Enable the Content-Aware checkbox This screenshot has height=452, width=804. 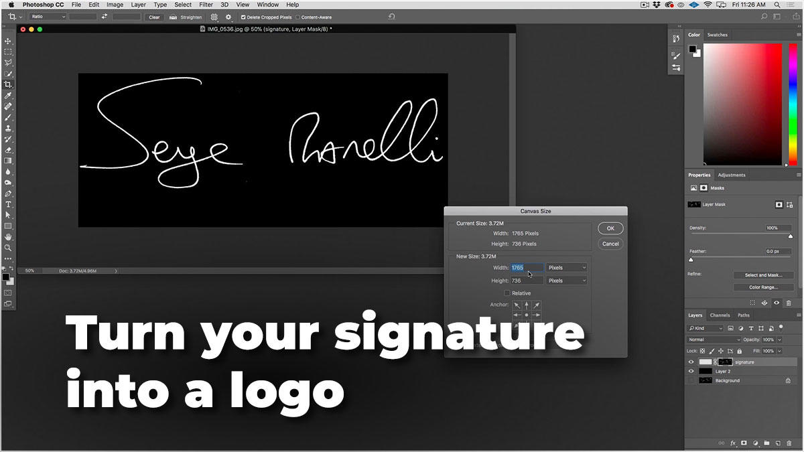(x=298, y=17)
